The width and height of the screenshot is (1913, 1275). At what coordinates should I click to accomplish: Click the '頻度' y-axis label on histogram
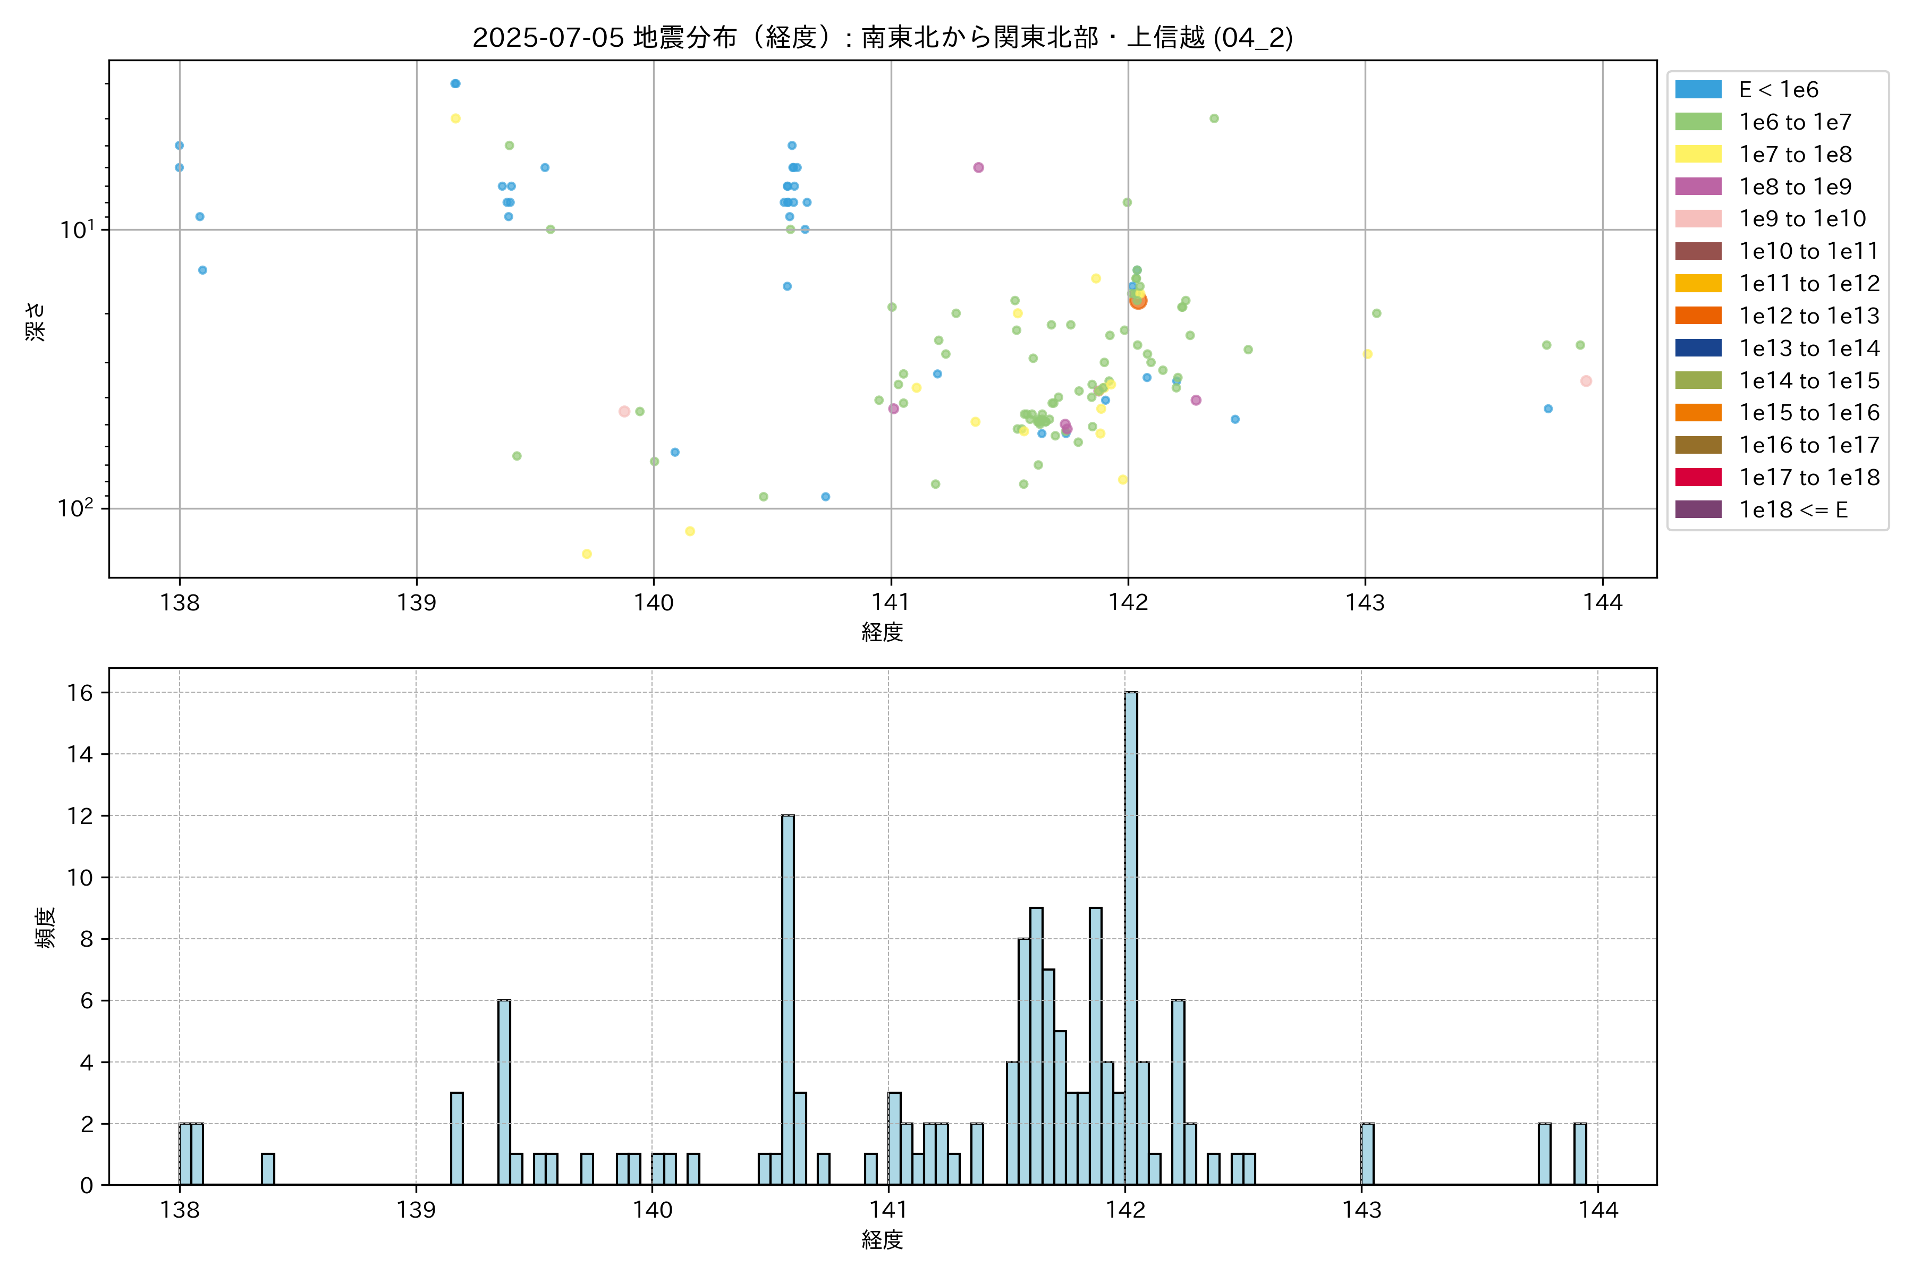46,927
